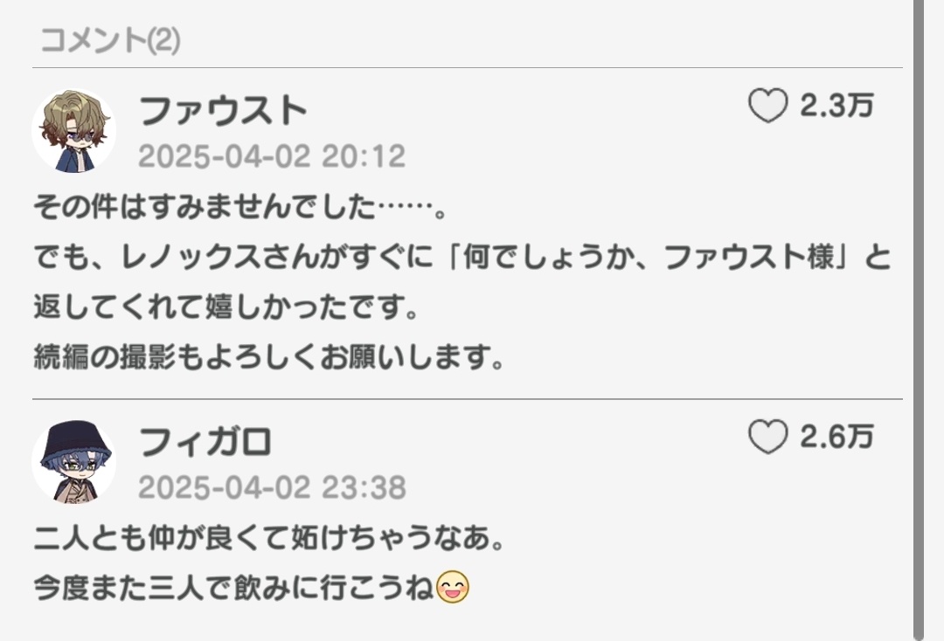The width and height of the screenshot is (944, 641).
Task: Click the line 今度また三人で飲みに行こうね
Action: (x=233, y=588)
